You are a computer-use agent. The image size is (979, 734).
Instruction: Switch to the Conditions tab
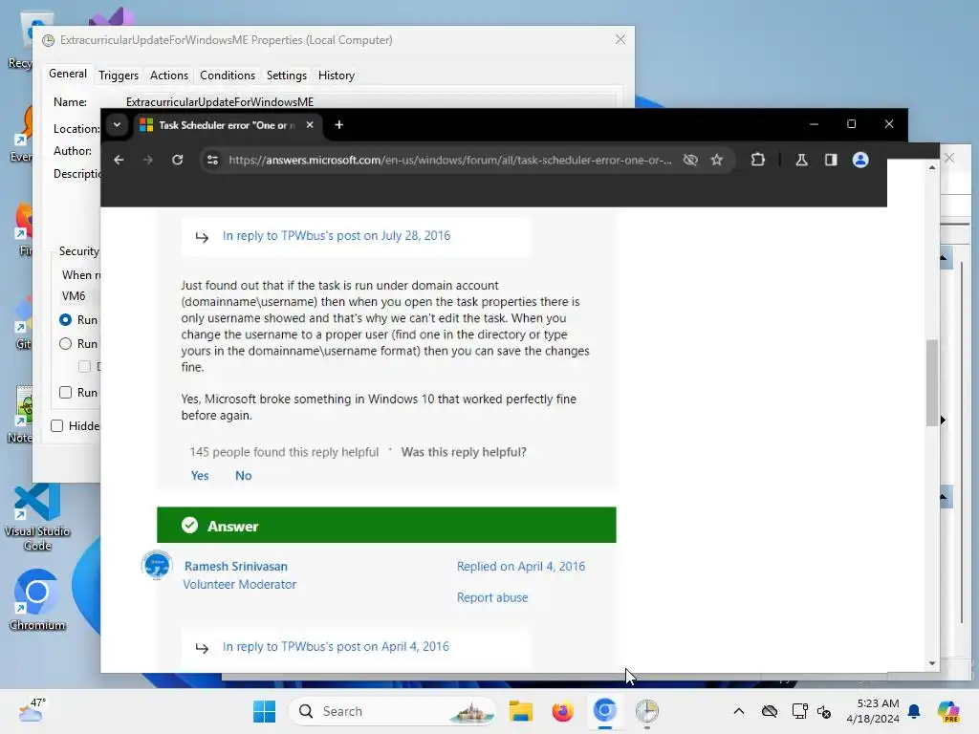228,76
